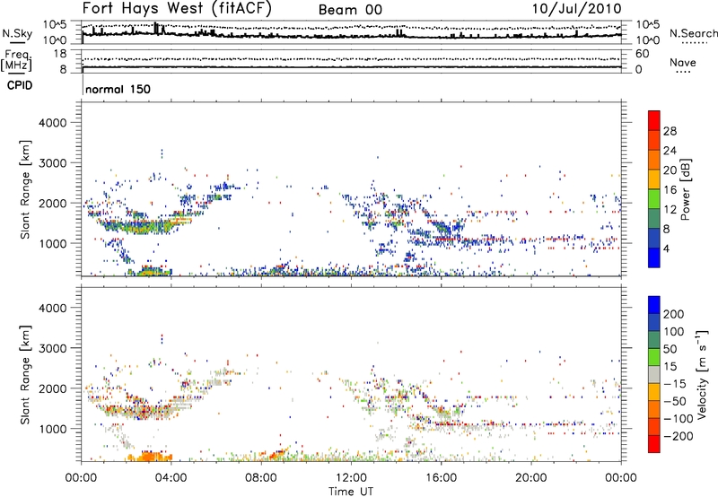Click the date '10/Jul/2010'
The height and width of the screenshot is (497, 718).
pos(576,9)
